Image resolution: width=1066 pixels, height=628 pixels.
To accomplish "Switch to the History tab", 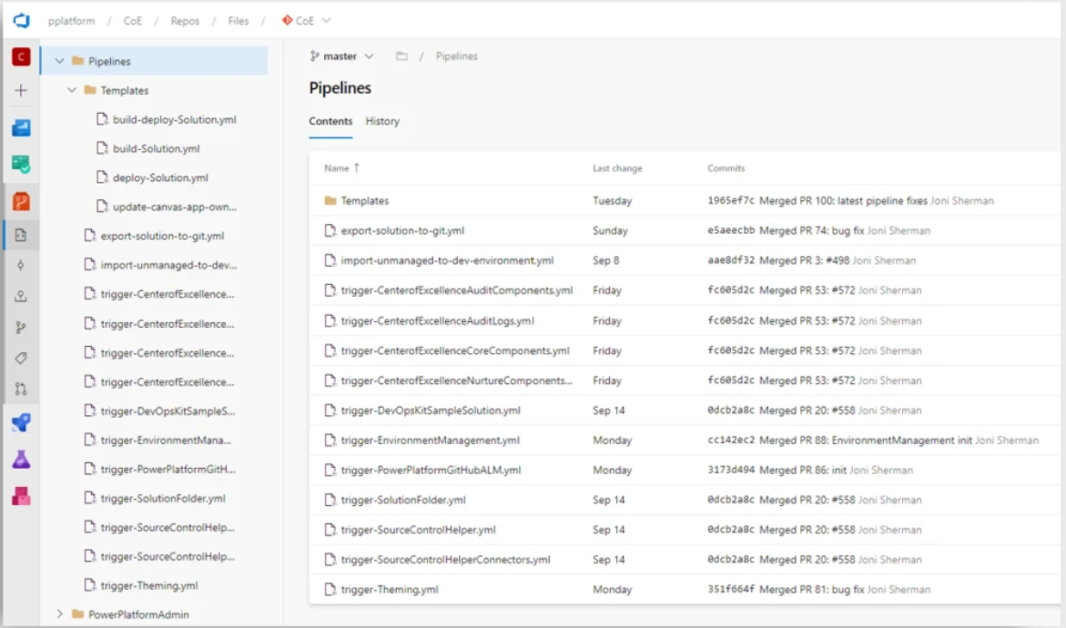I will click(382, 121).
